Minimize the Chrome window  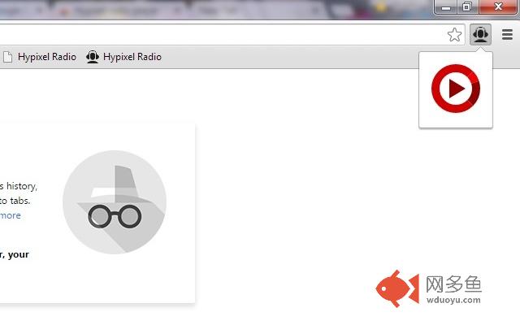[x=446, y=7]
